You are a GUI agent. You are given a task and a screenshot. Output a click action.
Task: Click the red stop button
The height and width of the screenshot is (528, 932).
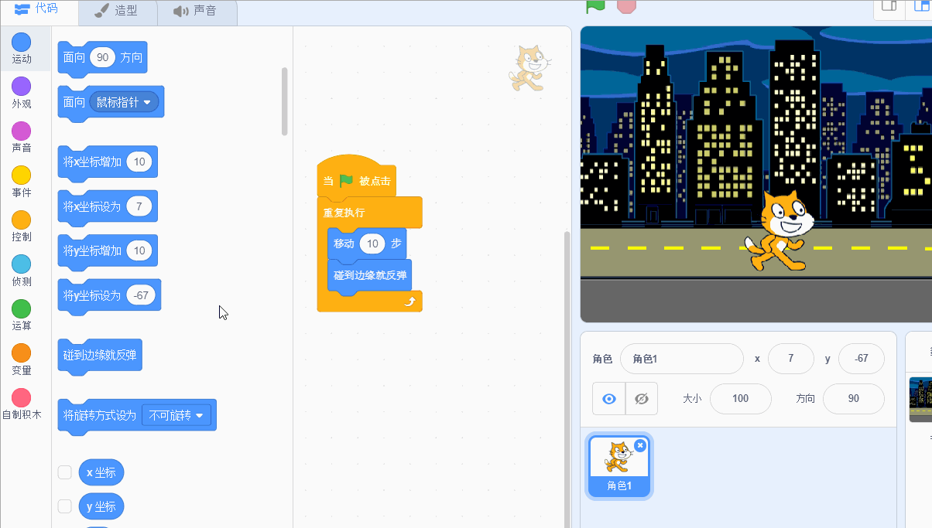click(626, 5)
